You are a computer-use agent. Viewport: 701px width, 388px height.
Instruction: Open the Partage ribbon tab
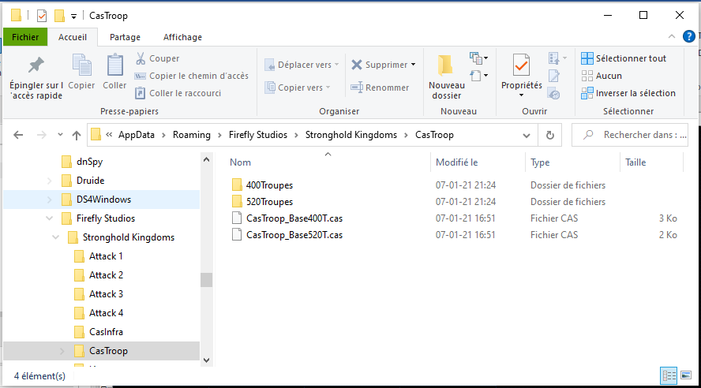tap(125, 37)
